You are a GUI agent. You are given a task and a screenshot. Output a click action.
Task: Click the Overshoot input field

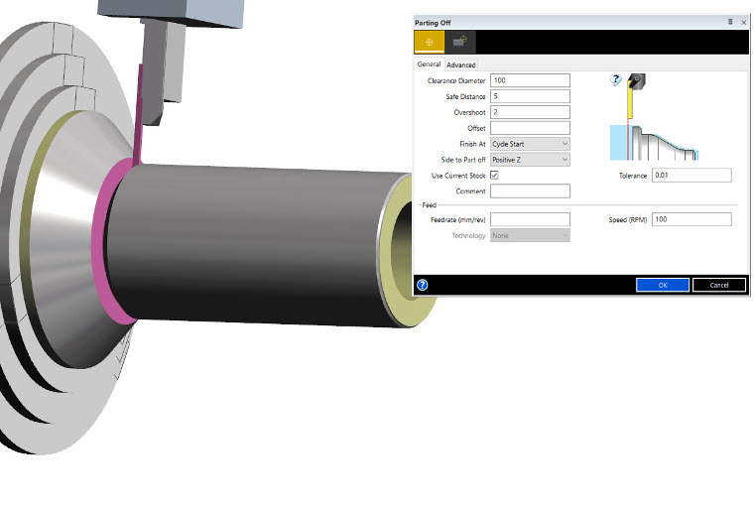click(530, 112)
